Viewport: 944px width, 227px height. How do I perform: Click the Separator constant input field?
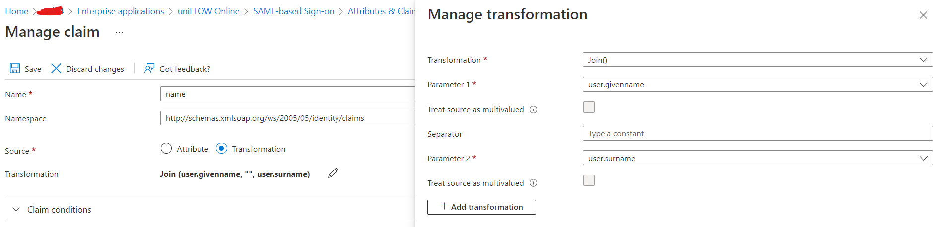(757, 133)
